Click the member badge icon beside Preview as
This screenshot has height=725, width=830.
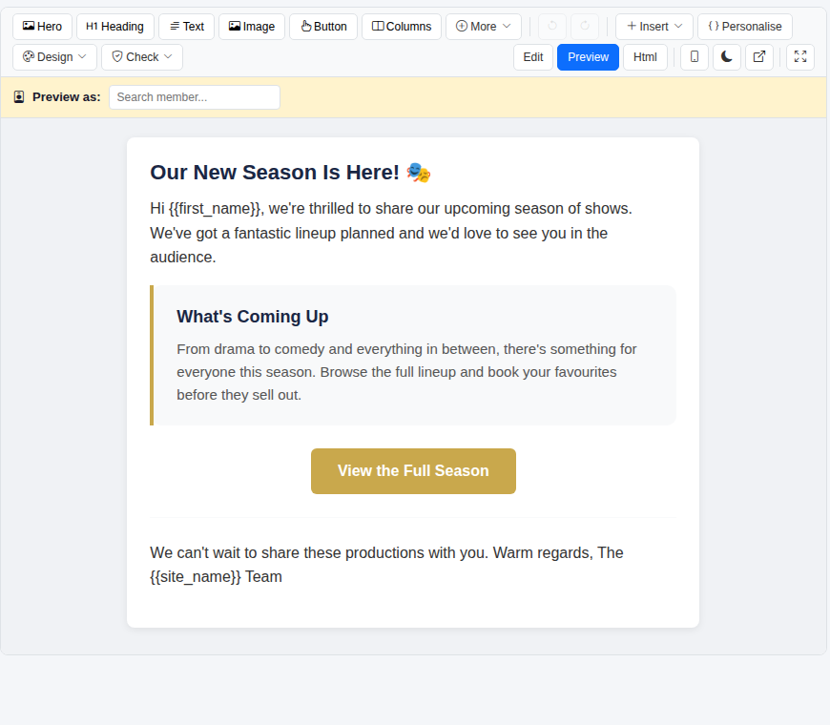point(19,97)
